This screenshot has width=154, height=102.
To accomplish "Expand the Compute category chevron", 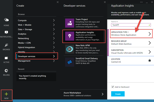I will coord(54,20).
